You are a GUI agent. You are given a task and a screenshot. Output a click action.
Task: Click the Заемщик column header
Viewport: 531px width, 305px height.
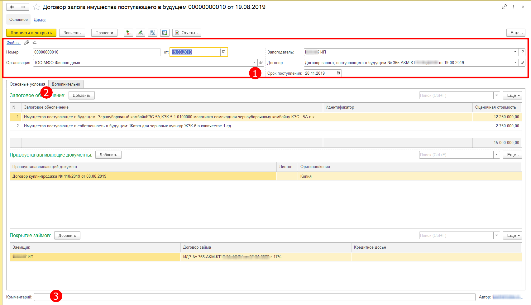[95, 247]
